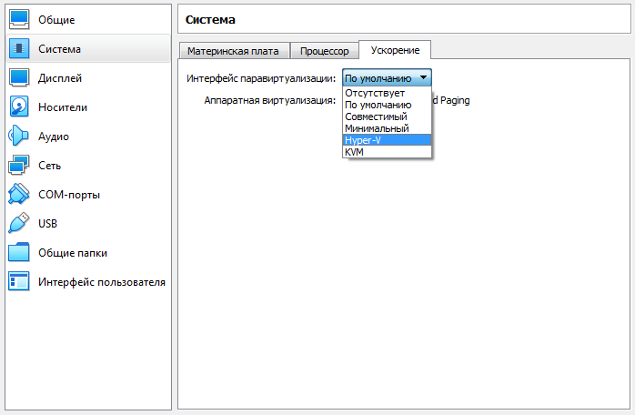The image size is (635, 415).
Task: Switch to the Процессор tab
Action: pyautogui.click(x=325, y=51)
